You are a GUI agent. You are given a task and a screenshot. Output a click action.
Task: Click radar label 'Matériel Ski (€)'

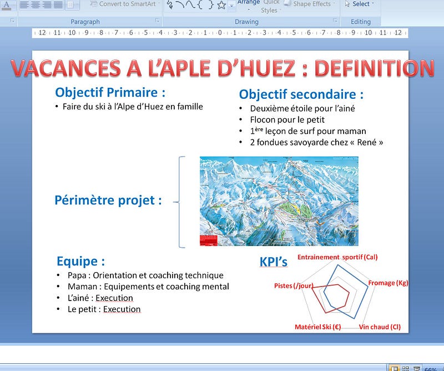(317, 327)
